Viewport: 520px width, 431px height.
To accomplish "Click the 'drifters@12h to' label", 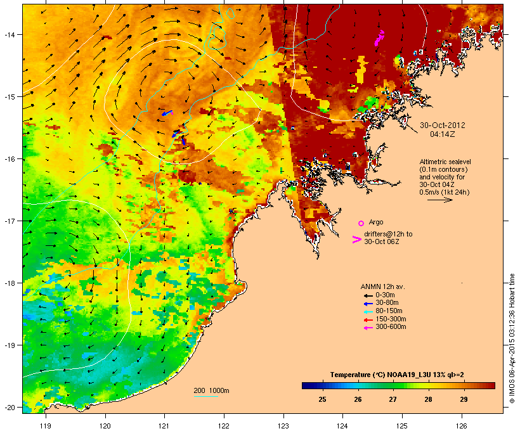I will (388, 234).
